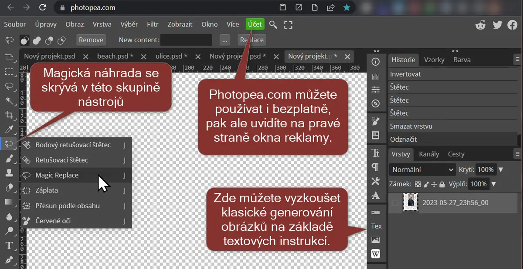Image resolution: width=523 pixels, height=269 pixels.
Task: Open the Info panel icon
Action: [x=376, y=62]
